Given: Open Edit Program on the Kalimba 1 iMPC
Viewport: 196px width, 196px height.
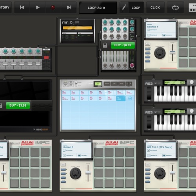Looking at the screenshot, I should click(x=152, y=30).
